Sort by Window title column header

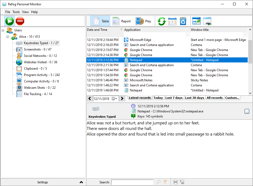tap(200, 30)
